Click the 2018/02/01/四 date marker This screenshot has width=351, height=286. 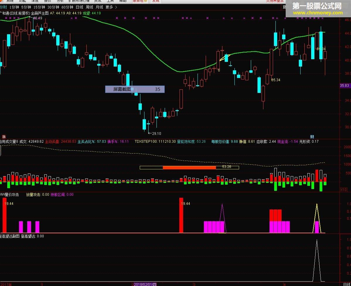point(145,284)
